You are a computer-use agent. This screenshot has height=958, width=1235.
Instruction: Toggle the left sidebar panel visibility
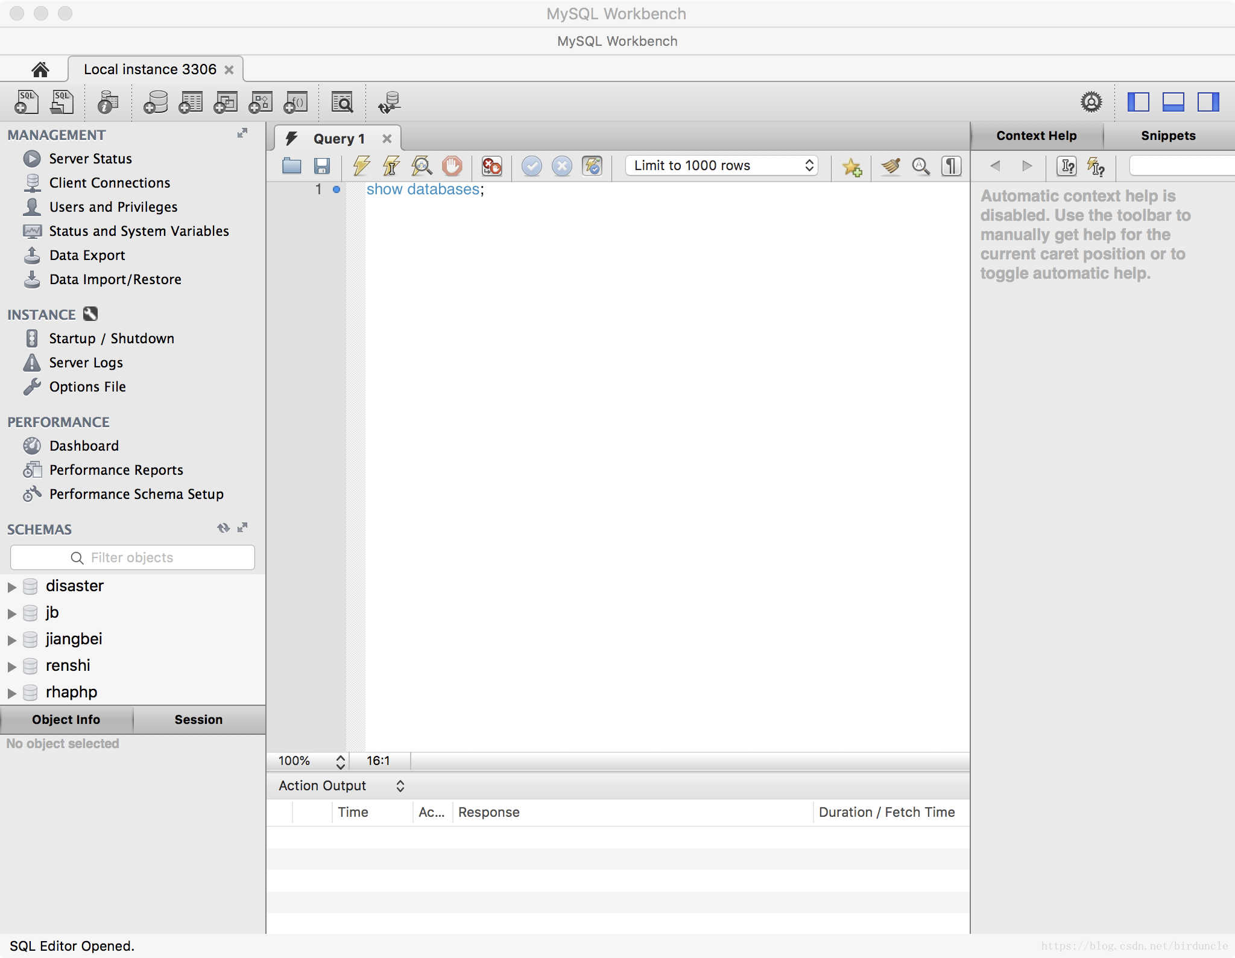point(1138,102)
